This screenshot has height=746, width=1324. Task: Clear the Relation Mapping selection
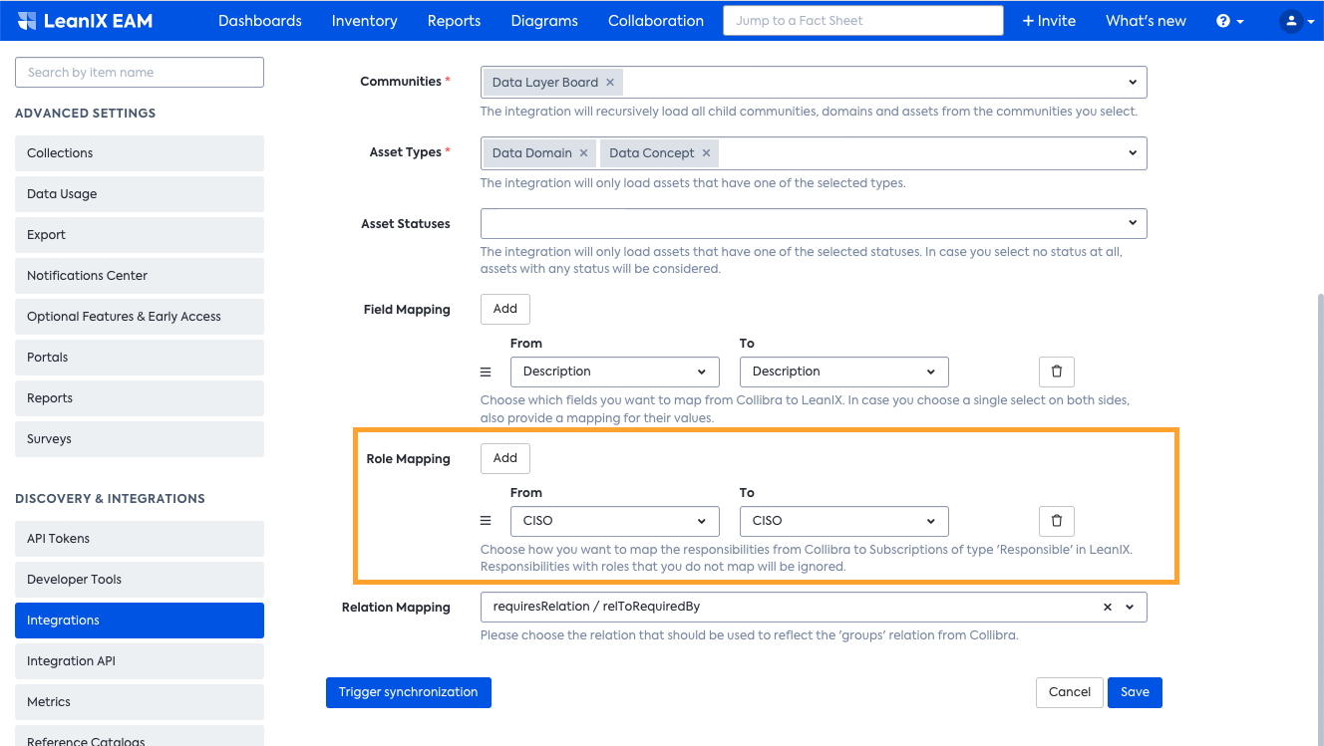(1107, 608)
